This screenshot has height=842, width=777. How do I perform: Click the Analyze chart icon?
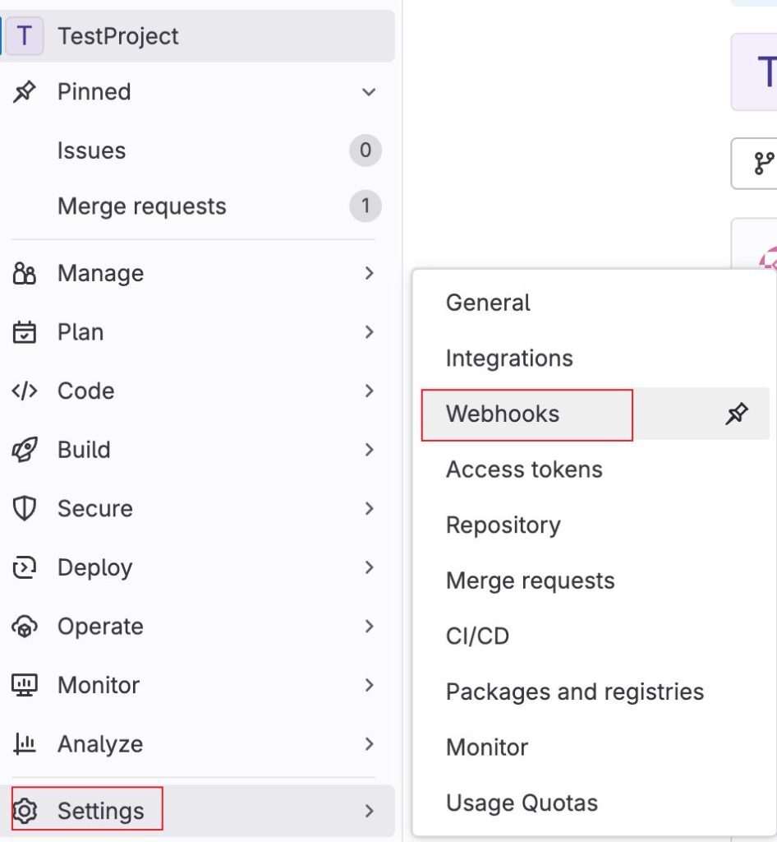pyautogui.click(x=25, y=743)
